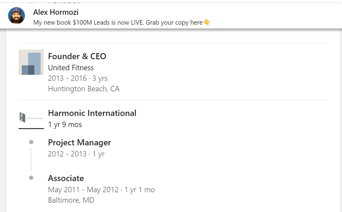Open the Harmonic International logo
This screenshot has height=212, width=342.
(x=31, y=118)
